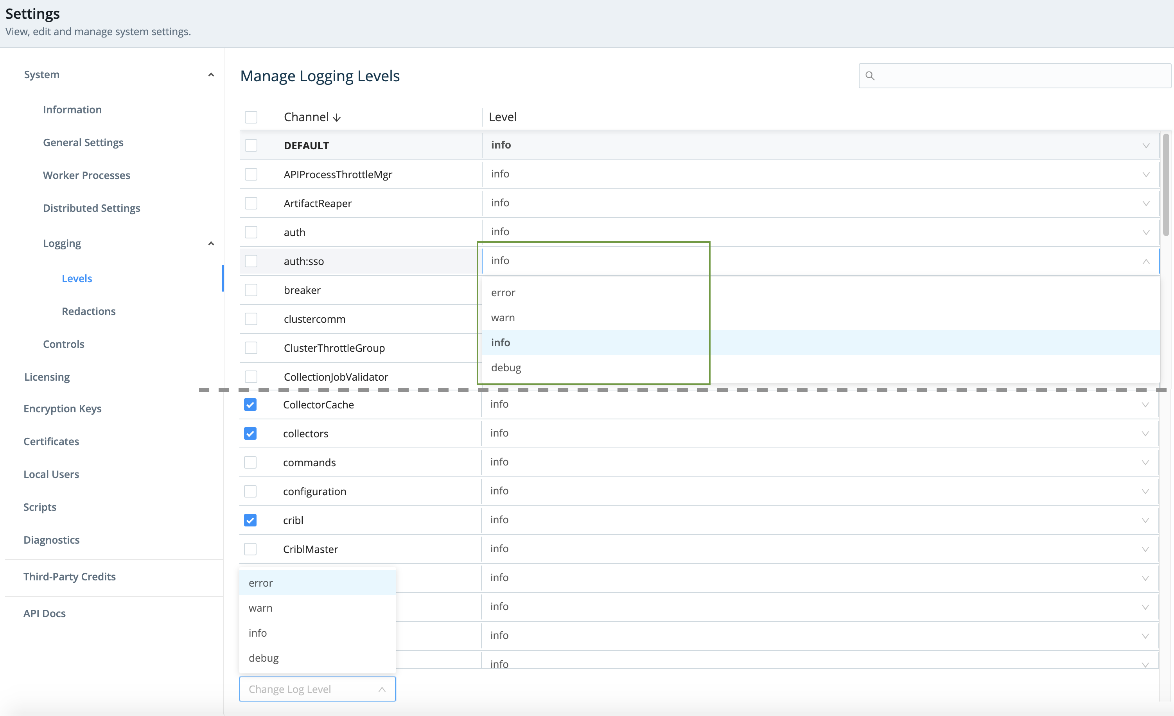Collapse the System section caret
The height and width of the screenshot is (716, 1174).
(x=211, y=75)
